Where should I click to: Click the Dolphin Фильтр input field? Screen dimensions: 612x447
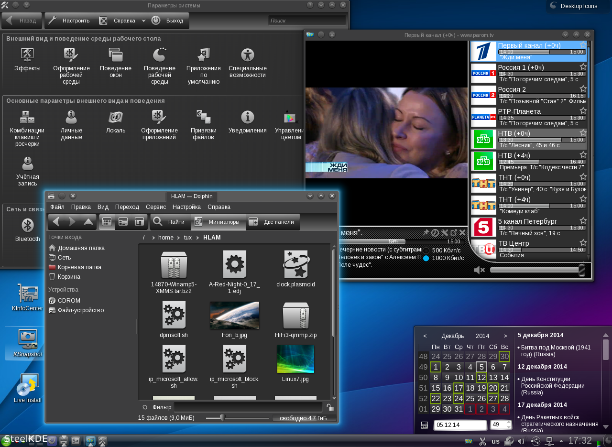pyautogui.click(x=248, y=407)
